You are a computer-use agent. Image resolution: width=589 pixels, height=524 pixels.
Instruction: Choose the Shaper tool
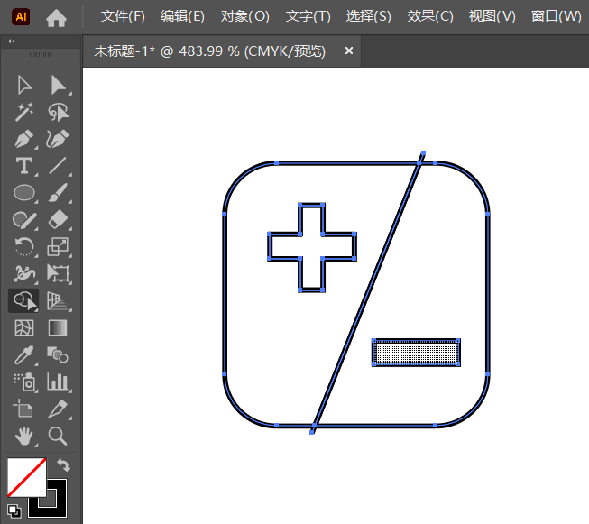[24, 220]
